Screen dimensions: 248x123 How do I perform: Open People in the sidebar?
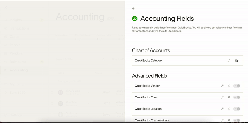(x=15, y=45)
